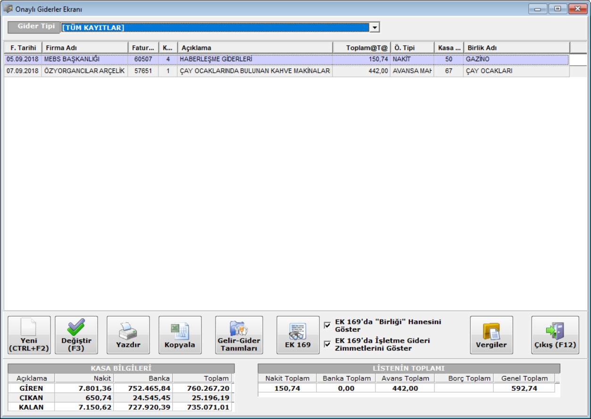This screenshot has height=419, width=591.
Task: Sort by the F. Tarihi column header
Action: [23, 48]
